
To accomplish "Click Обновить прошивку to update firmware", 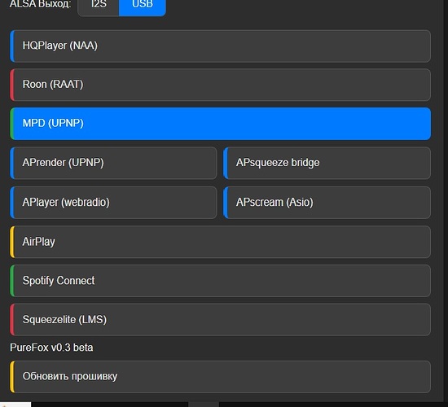I will point(220,377).
